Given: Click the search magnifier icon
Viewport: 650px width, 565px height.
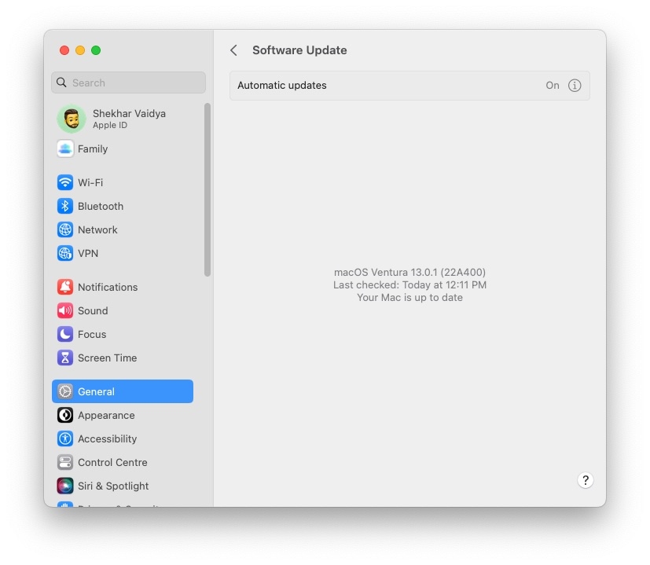Looking at the screenshot, I should (62, 83).
